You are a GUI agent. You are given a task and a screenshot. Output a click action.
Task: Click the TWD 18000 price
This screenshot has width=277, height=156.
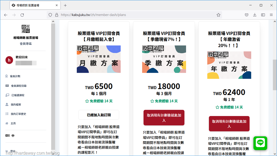(164, 87)
